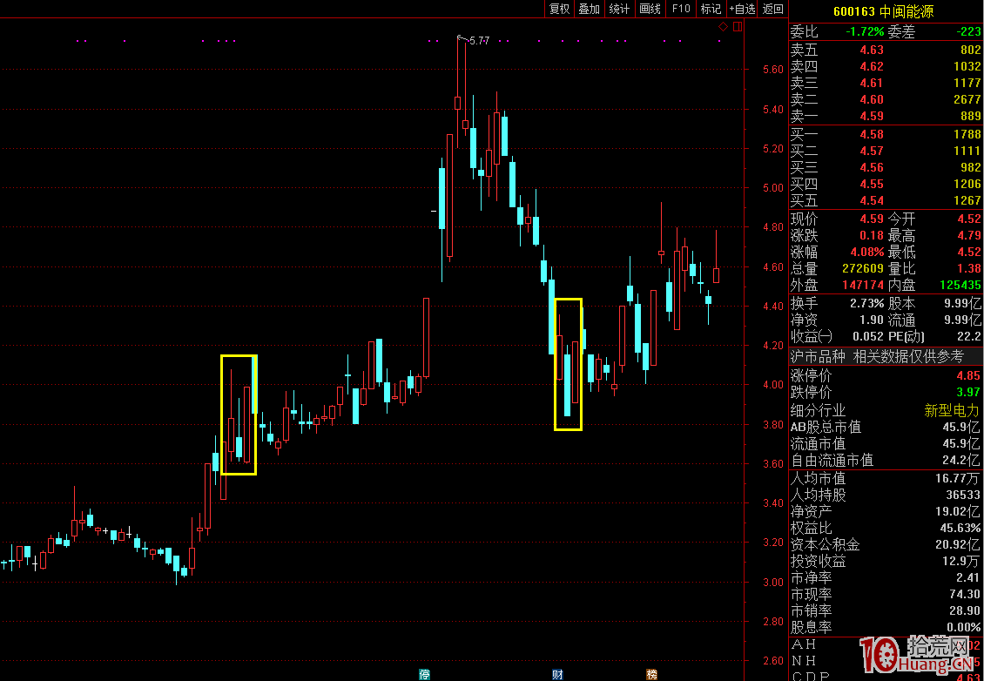Viewport: 984px width, 681px height.
Task: Click the 财 financial report marker icon
Action: pos(557,675)
